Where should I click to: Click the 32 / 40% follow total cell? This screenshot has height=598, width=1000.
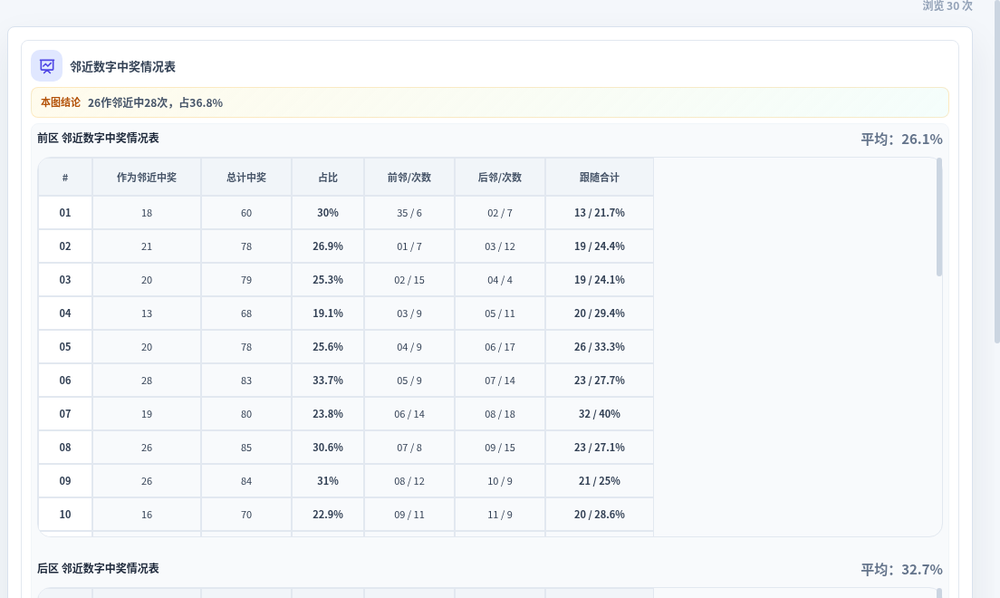point(600,413)
